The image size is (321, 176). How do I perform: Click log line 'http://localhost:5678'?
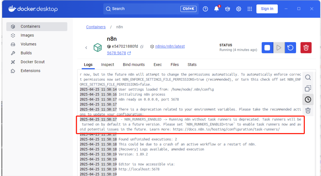tap(139, 169)
